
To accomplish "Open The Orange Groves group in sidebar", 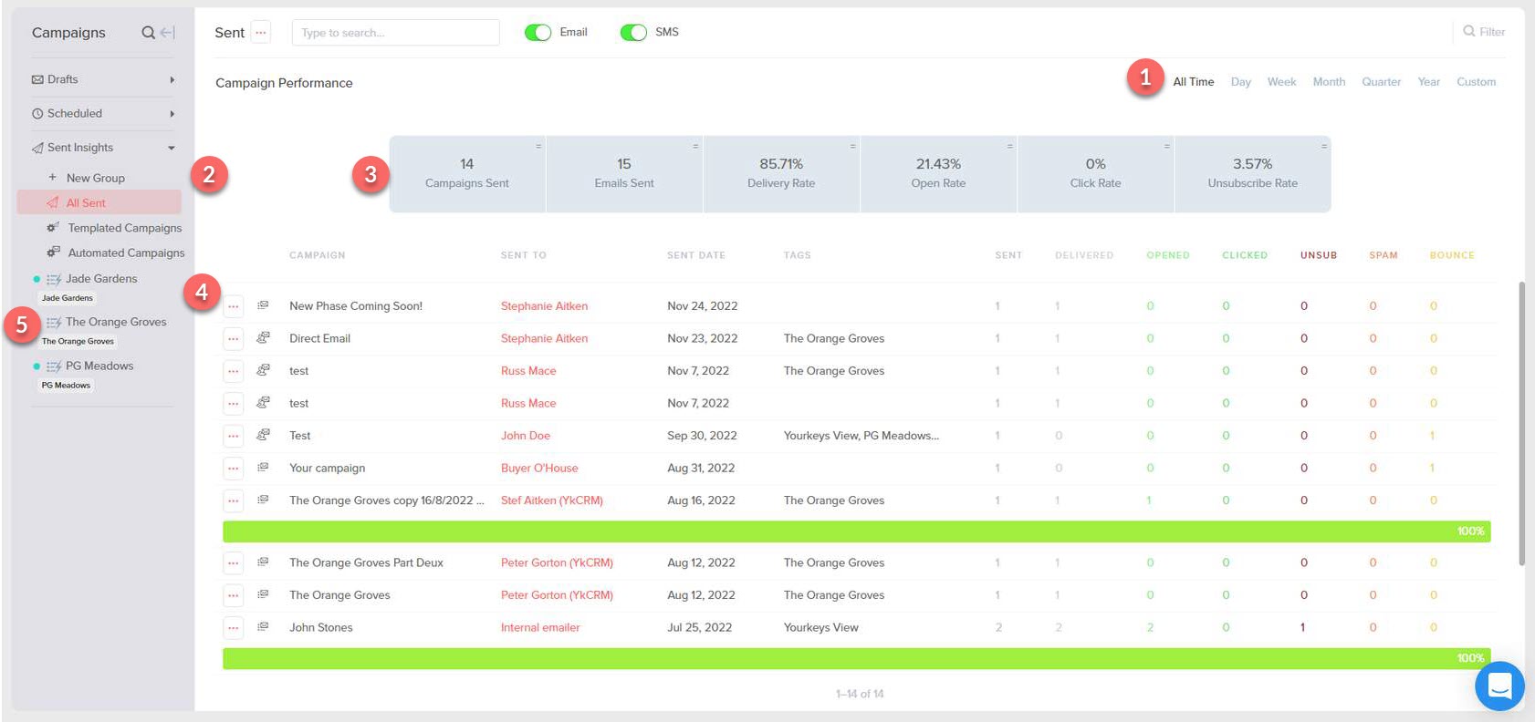I will click(x=116, y=322).
